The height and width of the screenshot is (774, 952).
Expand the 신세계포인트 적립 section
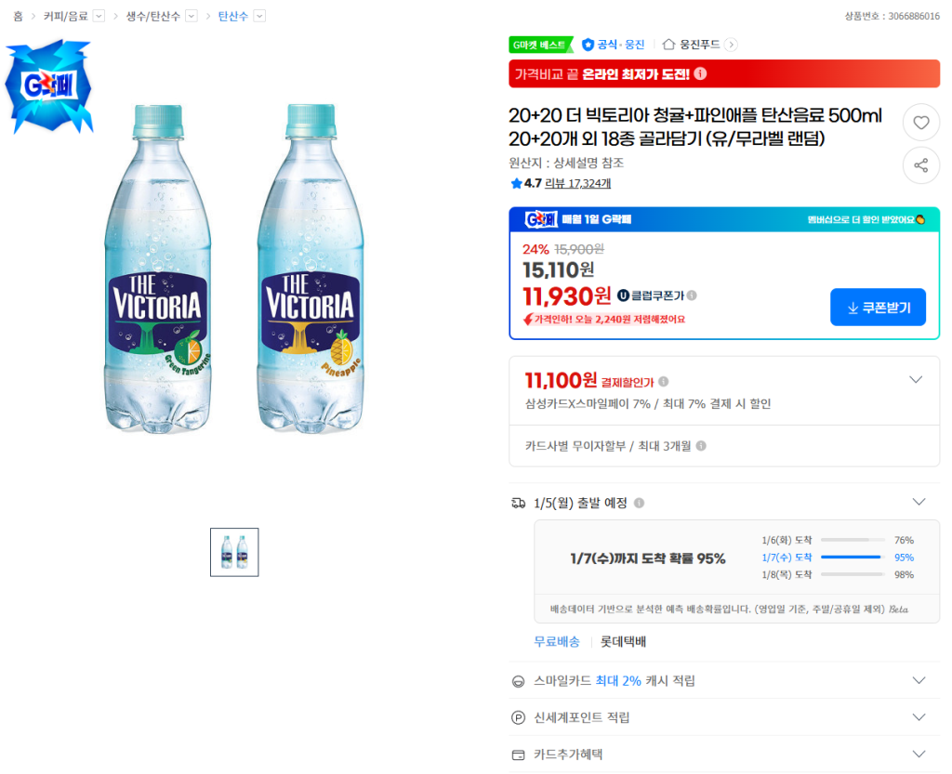[x=919, y=717]
